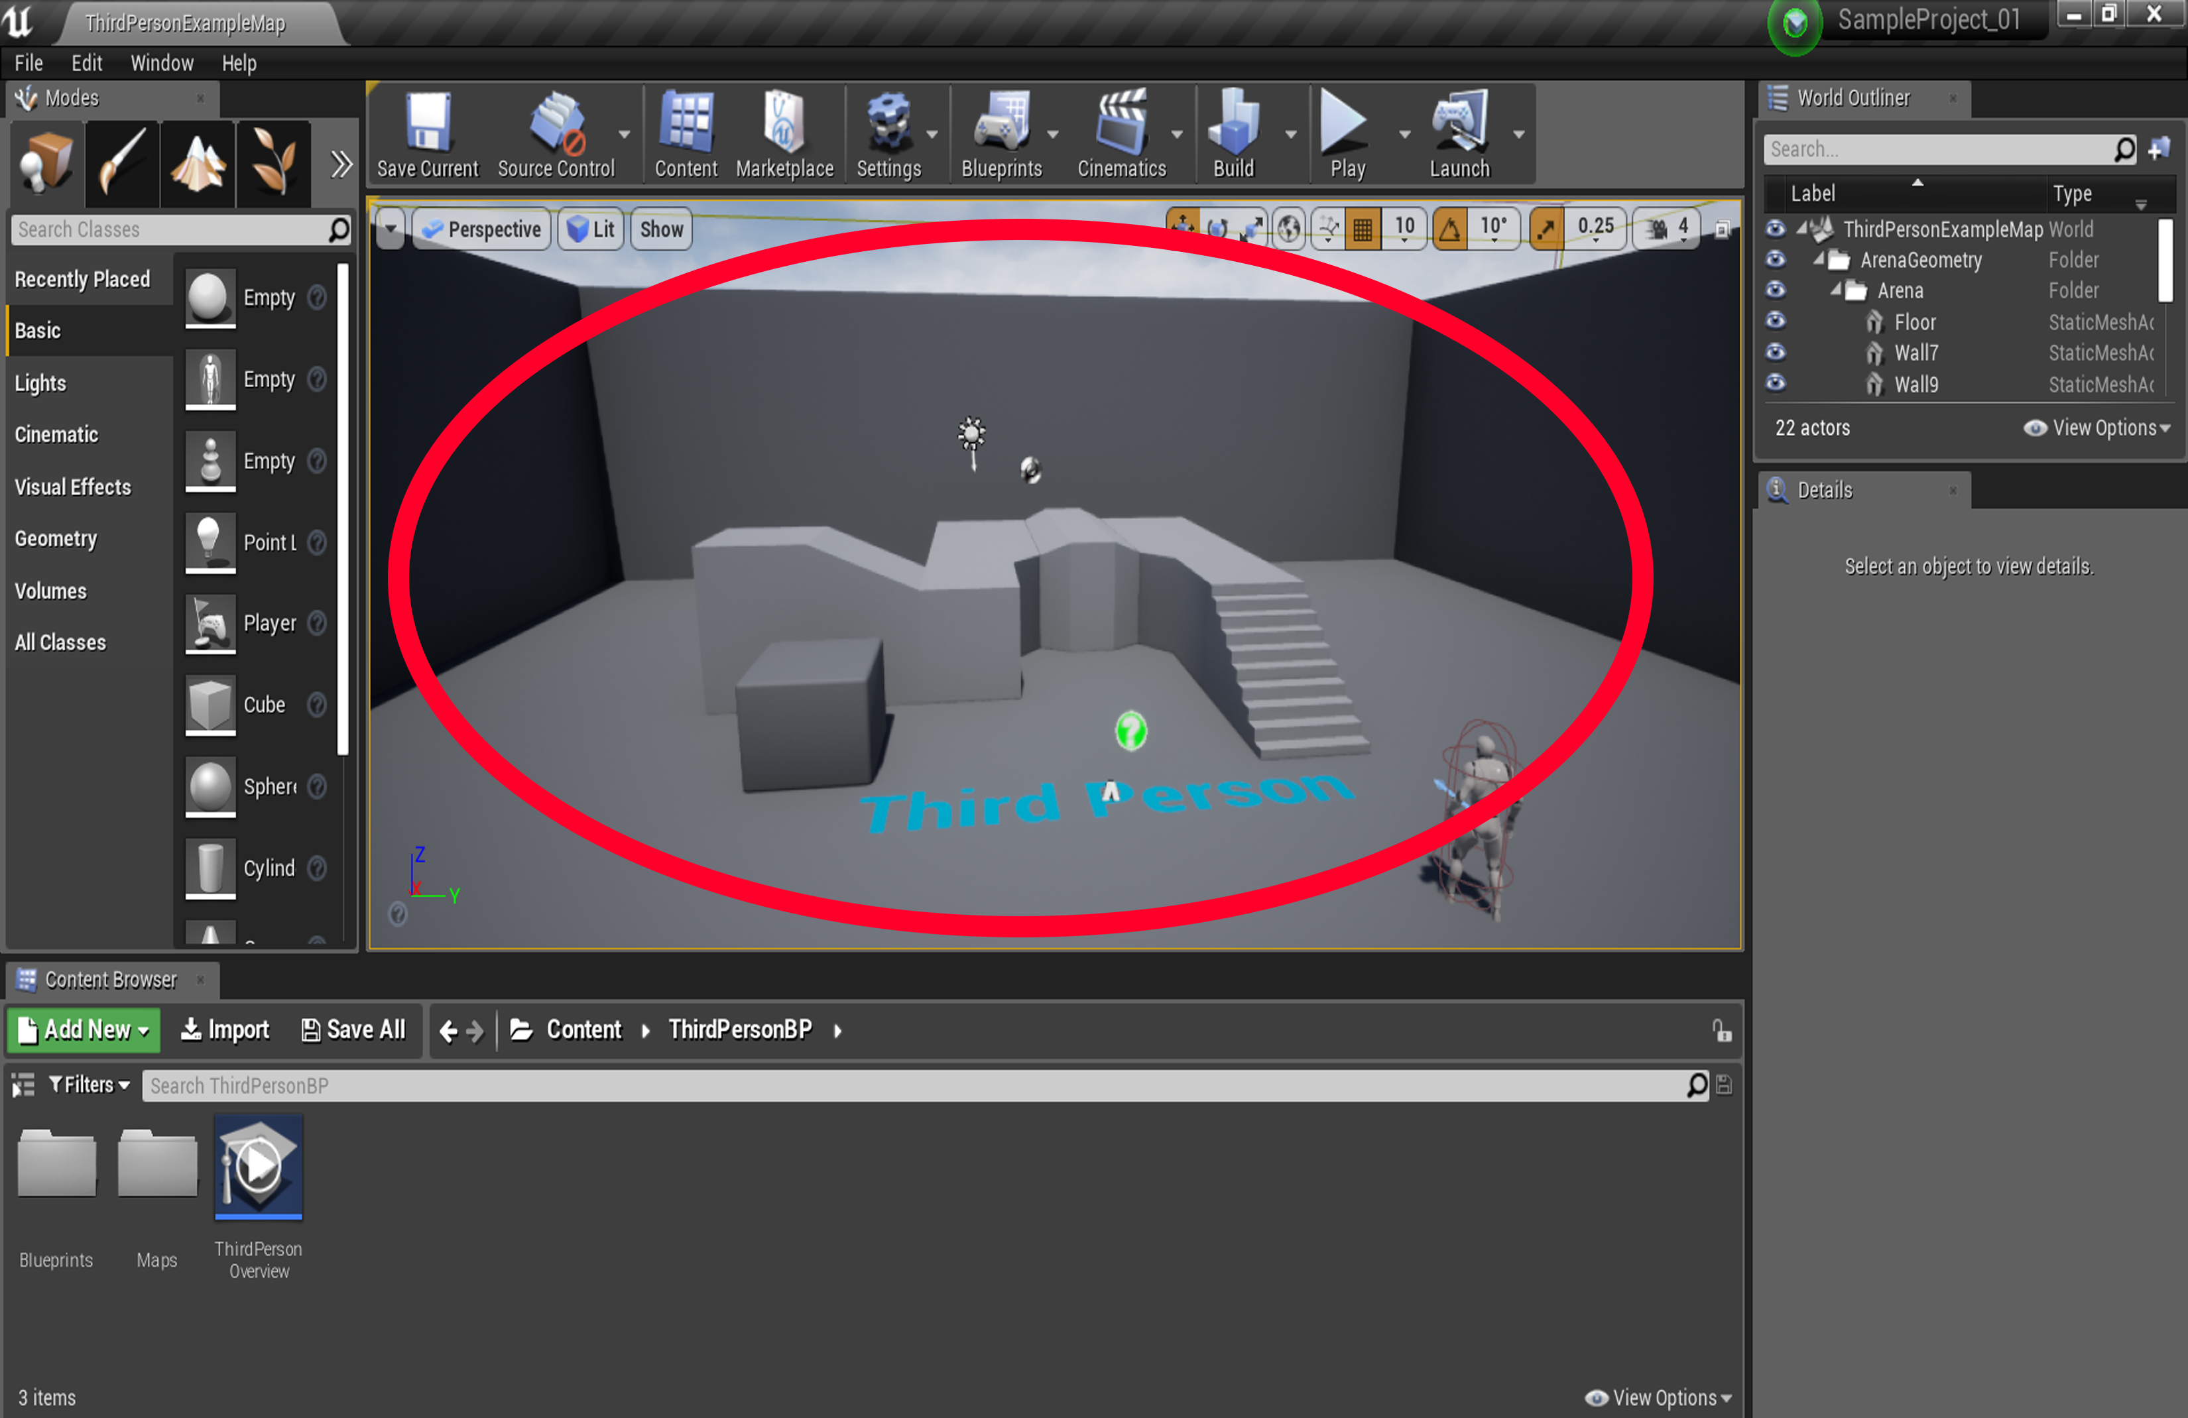The image size is (2188, 1418).
Task: Open the ThirdPersonOverview asset thumbnail
Action: coord(259,1168)
